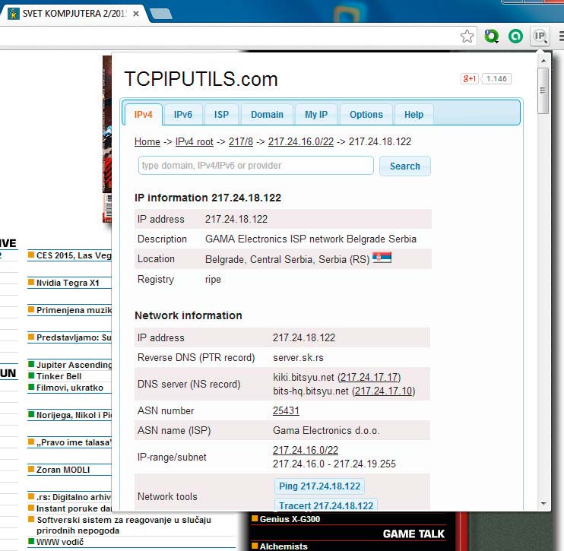
Task: Open the Zoran MODLI article
Action: (63, 470)
